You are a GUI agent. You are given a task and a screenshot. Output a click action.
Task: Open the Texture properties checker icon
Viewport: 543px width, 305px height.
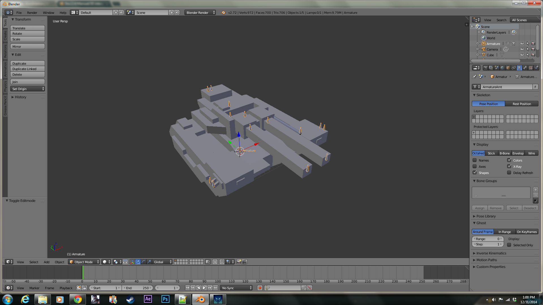point(531,68)
